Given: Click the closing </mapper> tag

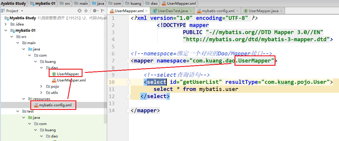Looking at the screenshot, I should [x=145, y=110].
